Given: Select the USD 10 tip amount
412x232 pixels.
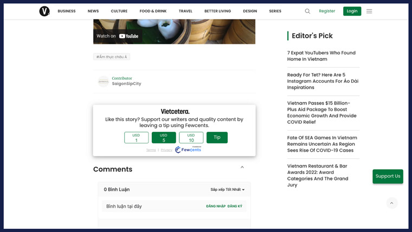Looking at the screenshot, I should click(x=191, y=138).
